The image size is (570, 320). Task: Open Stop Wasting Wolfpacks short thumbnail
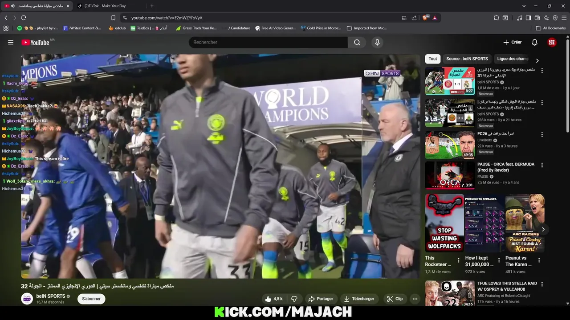tap(444, 223)
